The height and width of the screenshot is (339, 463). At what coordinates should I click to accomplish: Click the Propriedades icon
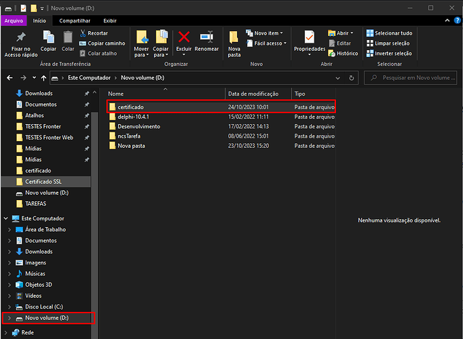click(x=310, y=37)
